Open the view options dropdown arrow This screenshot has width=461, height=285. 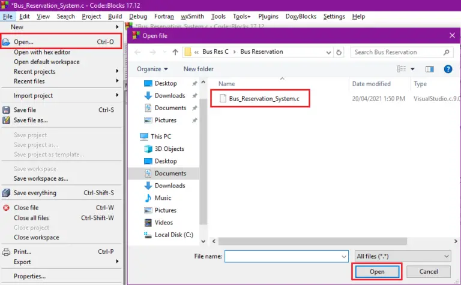(x=412, y=69)
